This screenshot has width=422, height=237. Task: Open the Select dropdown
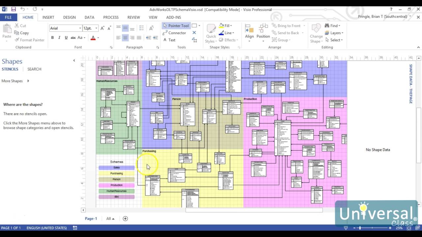coord(334,40)
